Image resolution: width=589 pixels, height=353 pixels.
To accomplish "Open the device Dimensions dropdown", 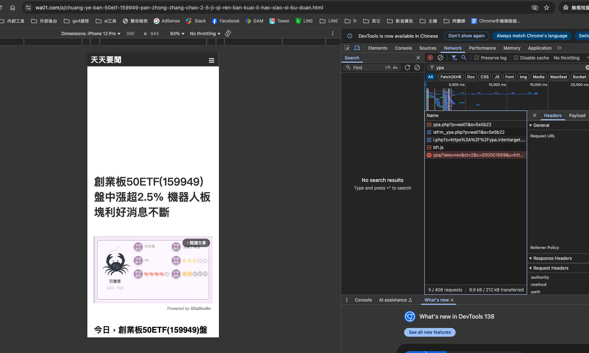I will 91,34.
